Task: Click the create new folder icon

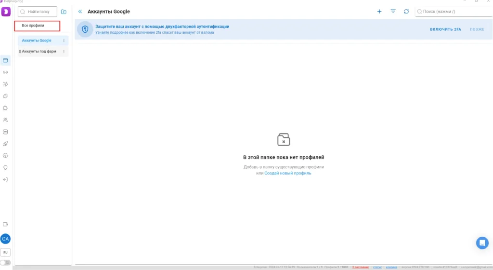Action: (64, 12)
